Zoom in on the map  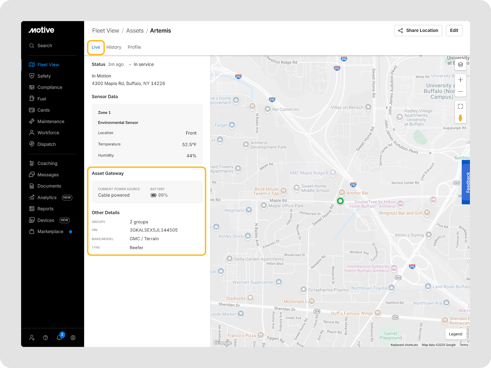460,80
